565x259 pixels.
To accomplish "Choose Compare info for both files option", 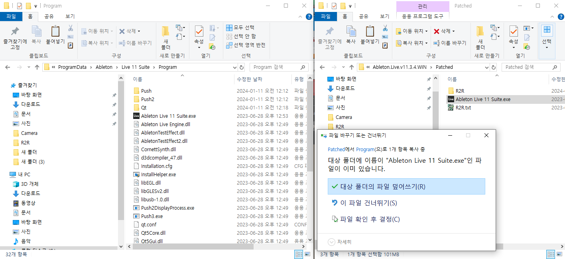I will (x=406, y=219).
